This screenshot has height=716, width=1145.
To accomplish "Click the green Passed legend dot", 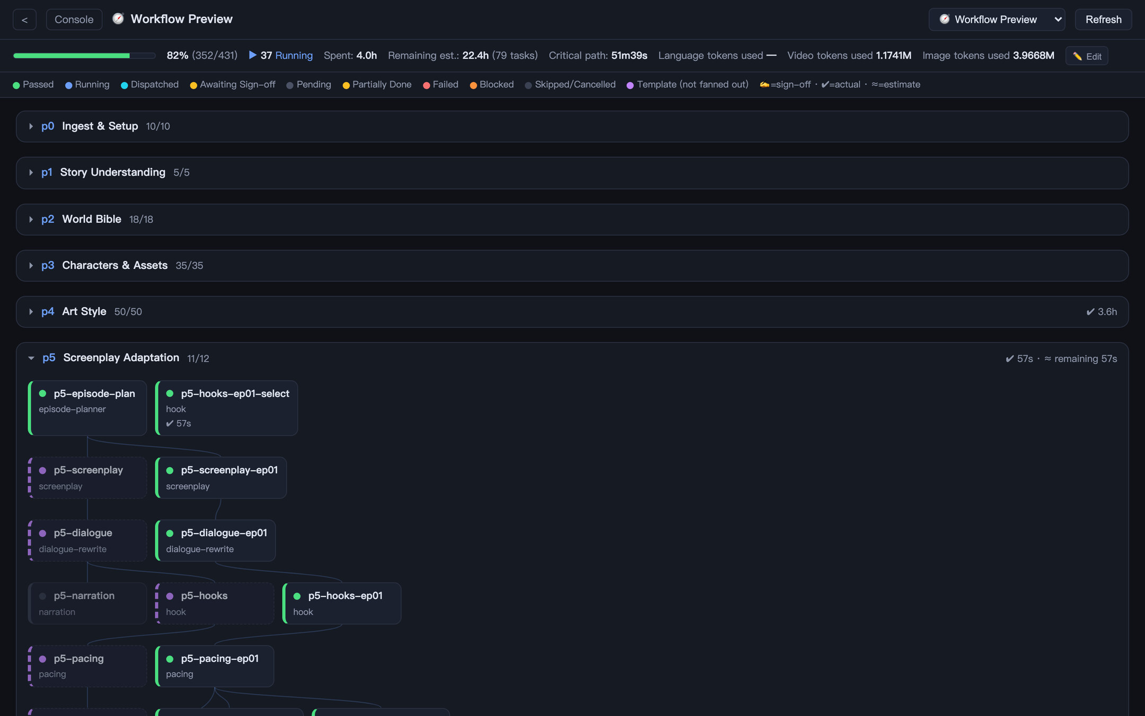I will [x=16, y=85].
